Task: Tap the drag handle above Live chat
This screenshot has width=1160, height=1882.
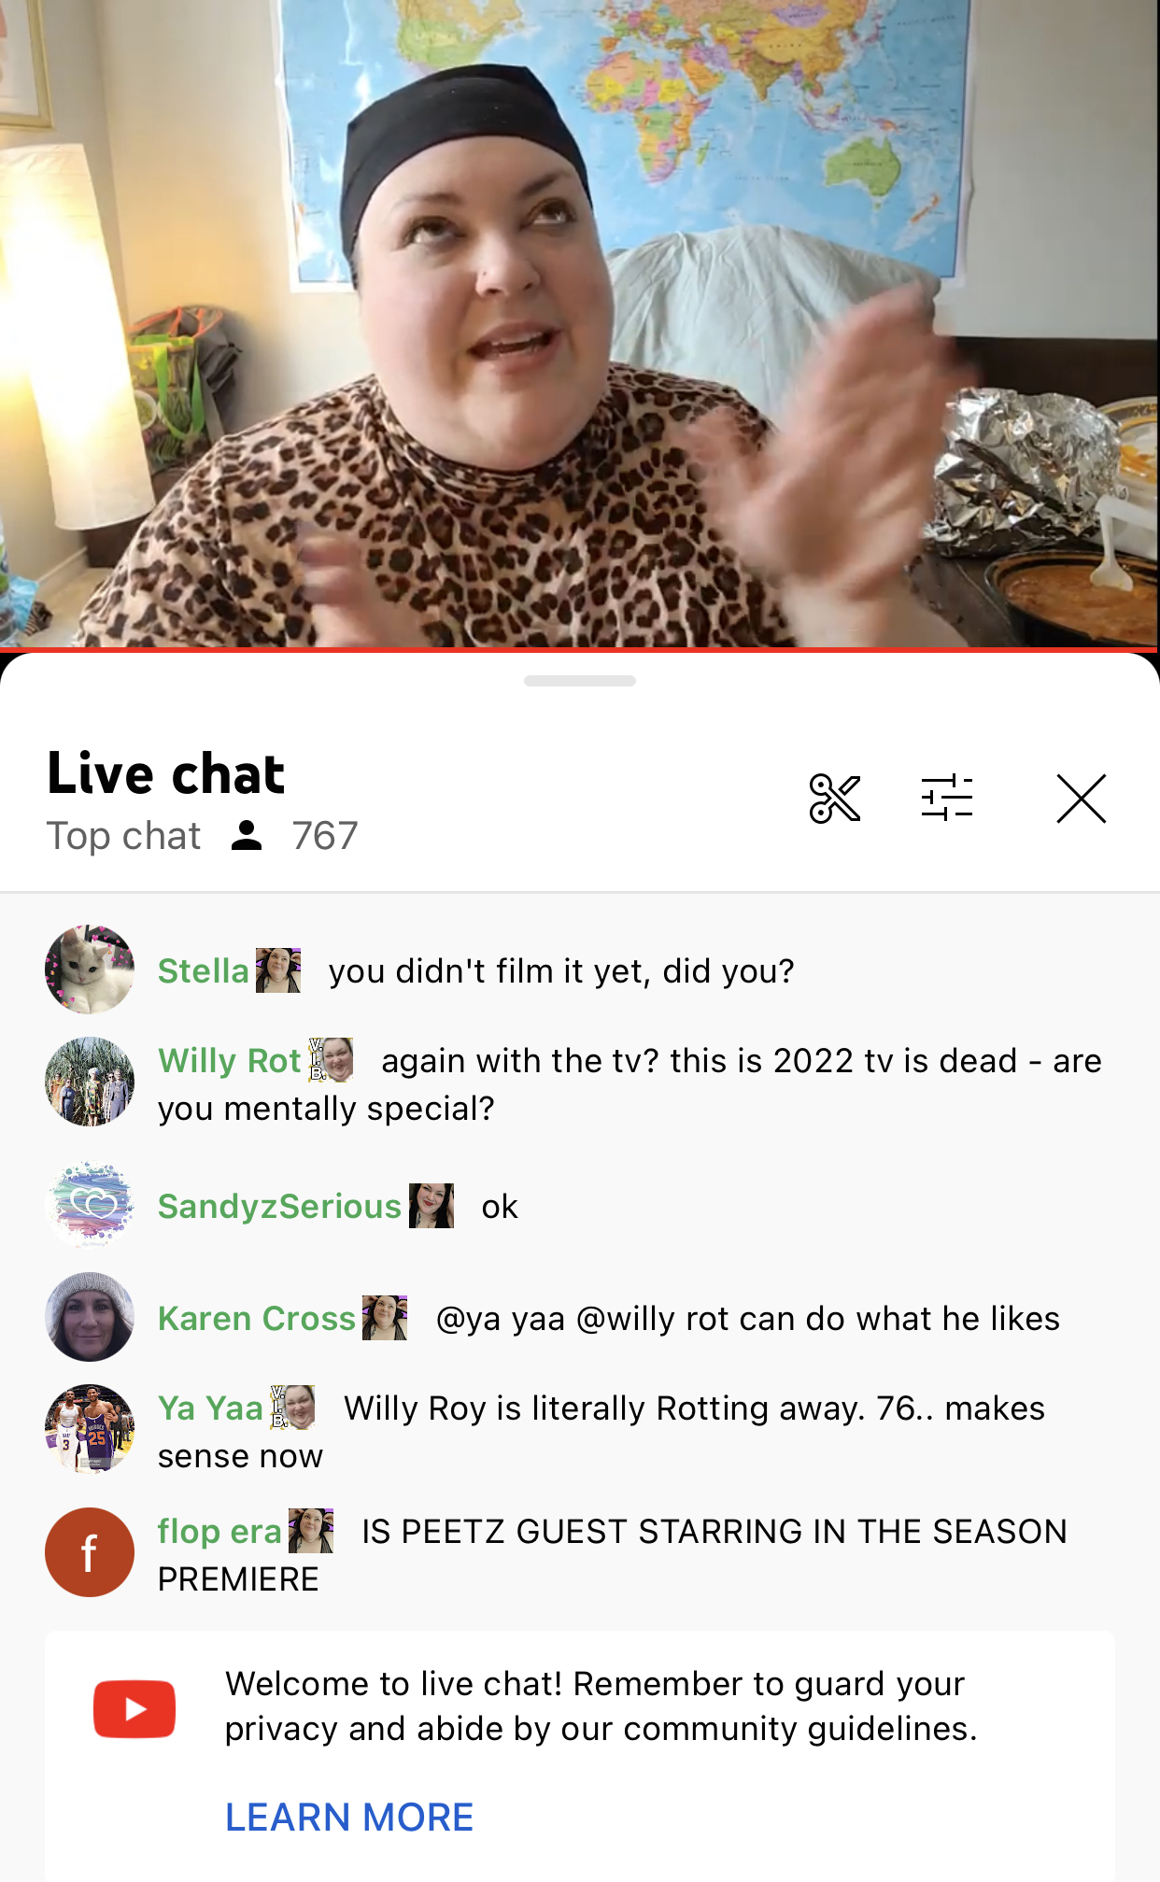Action: coord(580,681)
